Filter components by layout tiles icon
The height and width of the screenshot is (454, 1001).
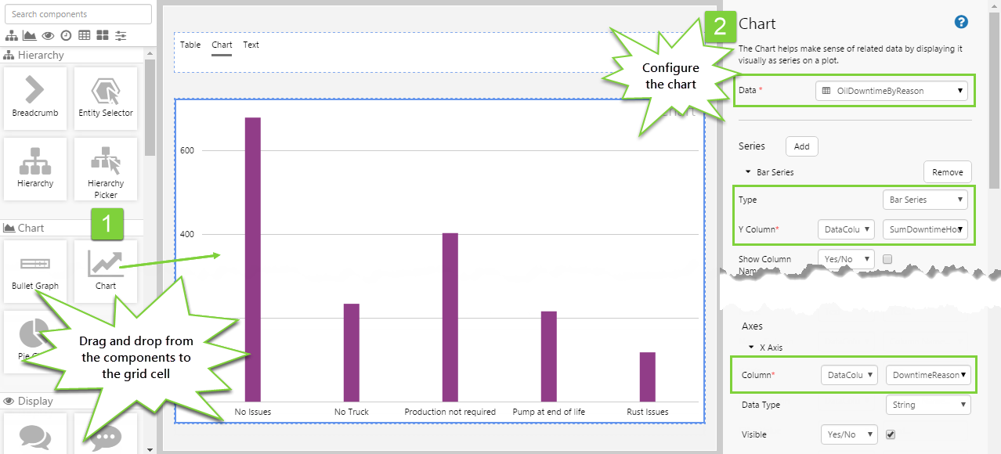tap(103, 35)
